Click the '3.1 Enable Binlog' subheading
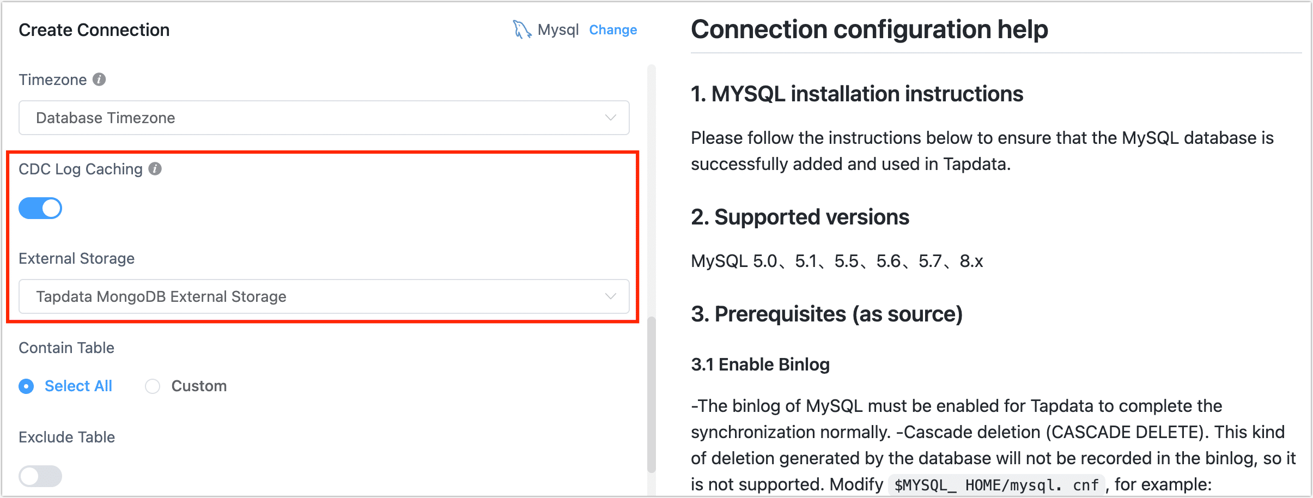1313x498 pixels. (x=760, y=365)
